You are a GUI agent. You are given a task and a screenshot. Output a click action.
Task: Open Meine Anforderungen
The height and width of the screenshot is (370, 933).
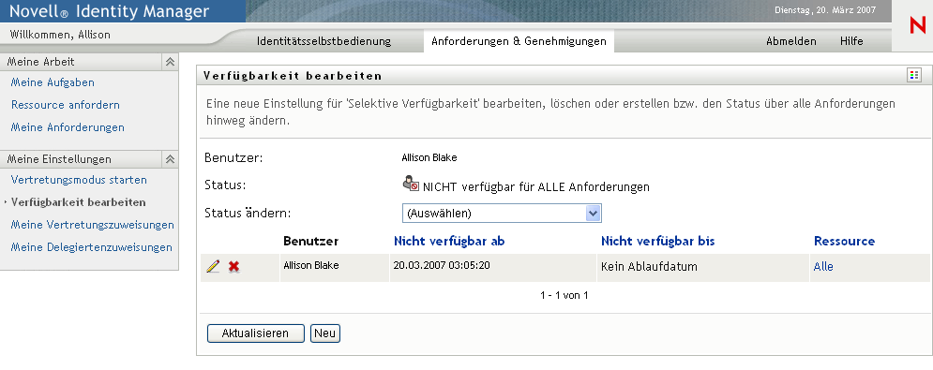coord(68,127)
